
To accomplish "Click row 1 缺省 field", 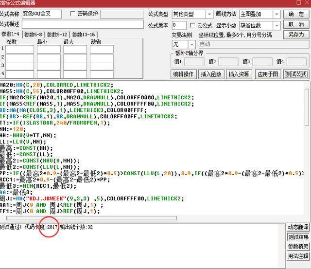I will click(102, 49).
